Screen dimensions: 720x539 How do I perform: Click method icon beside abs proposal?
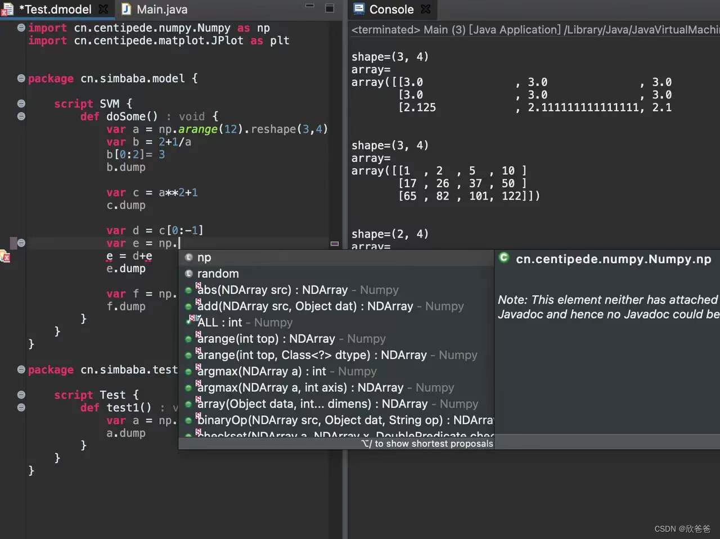pos(189,290)
